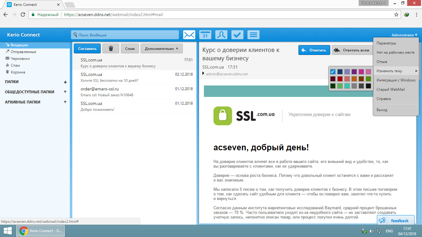Viewport: 422px width, 237px height.
Task: Select Нет на рабочем месте menu item
Action: coord(396,52)
